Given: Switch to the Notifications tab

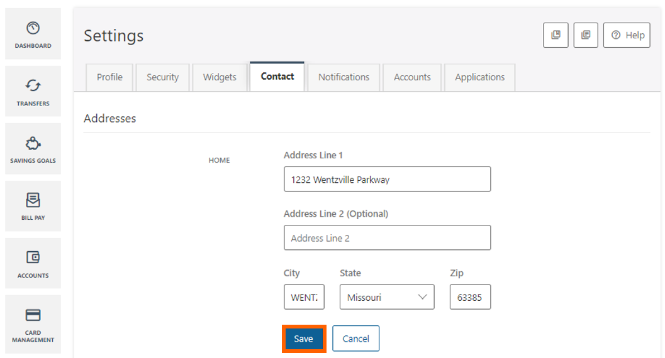Looking at the screenshot, I should 344,77.
